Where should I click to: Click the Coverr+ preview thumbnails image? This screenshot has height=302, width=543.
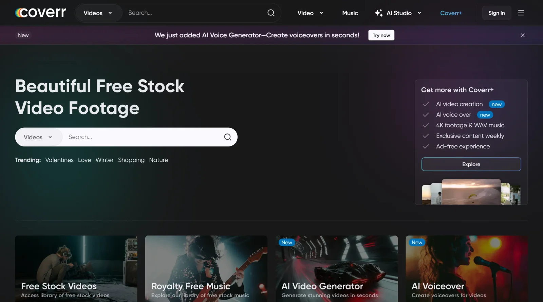click(x=471, y=192)
